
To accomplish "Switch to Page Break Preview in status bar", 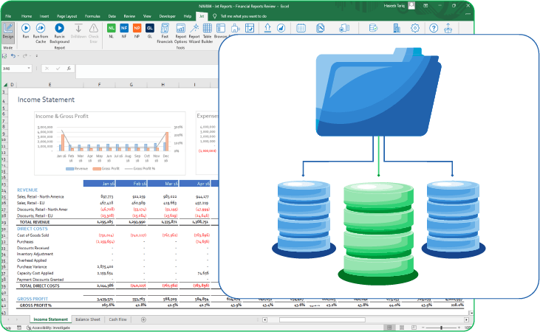I will click(414, 328).
